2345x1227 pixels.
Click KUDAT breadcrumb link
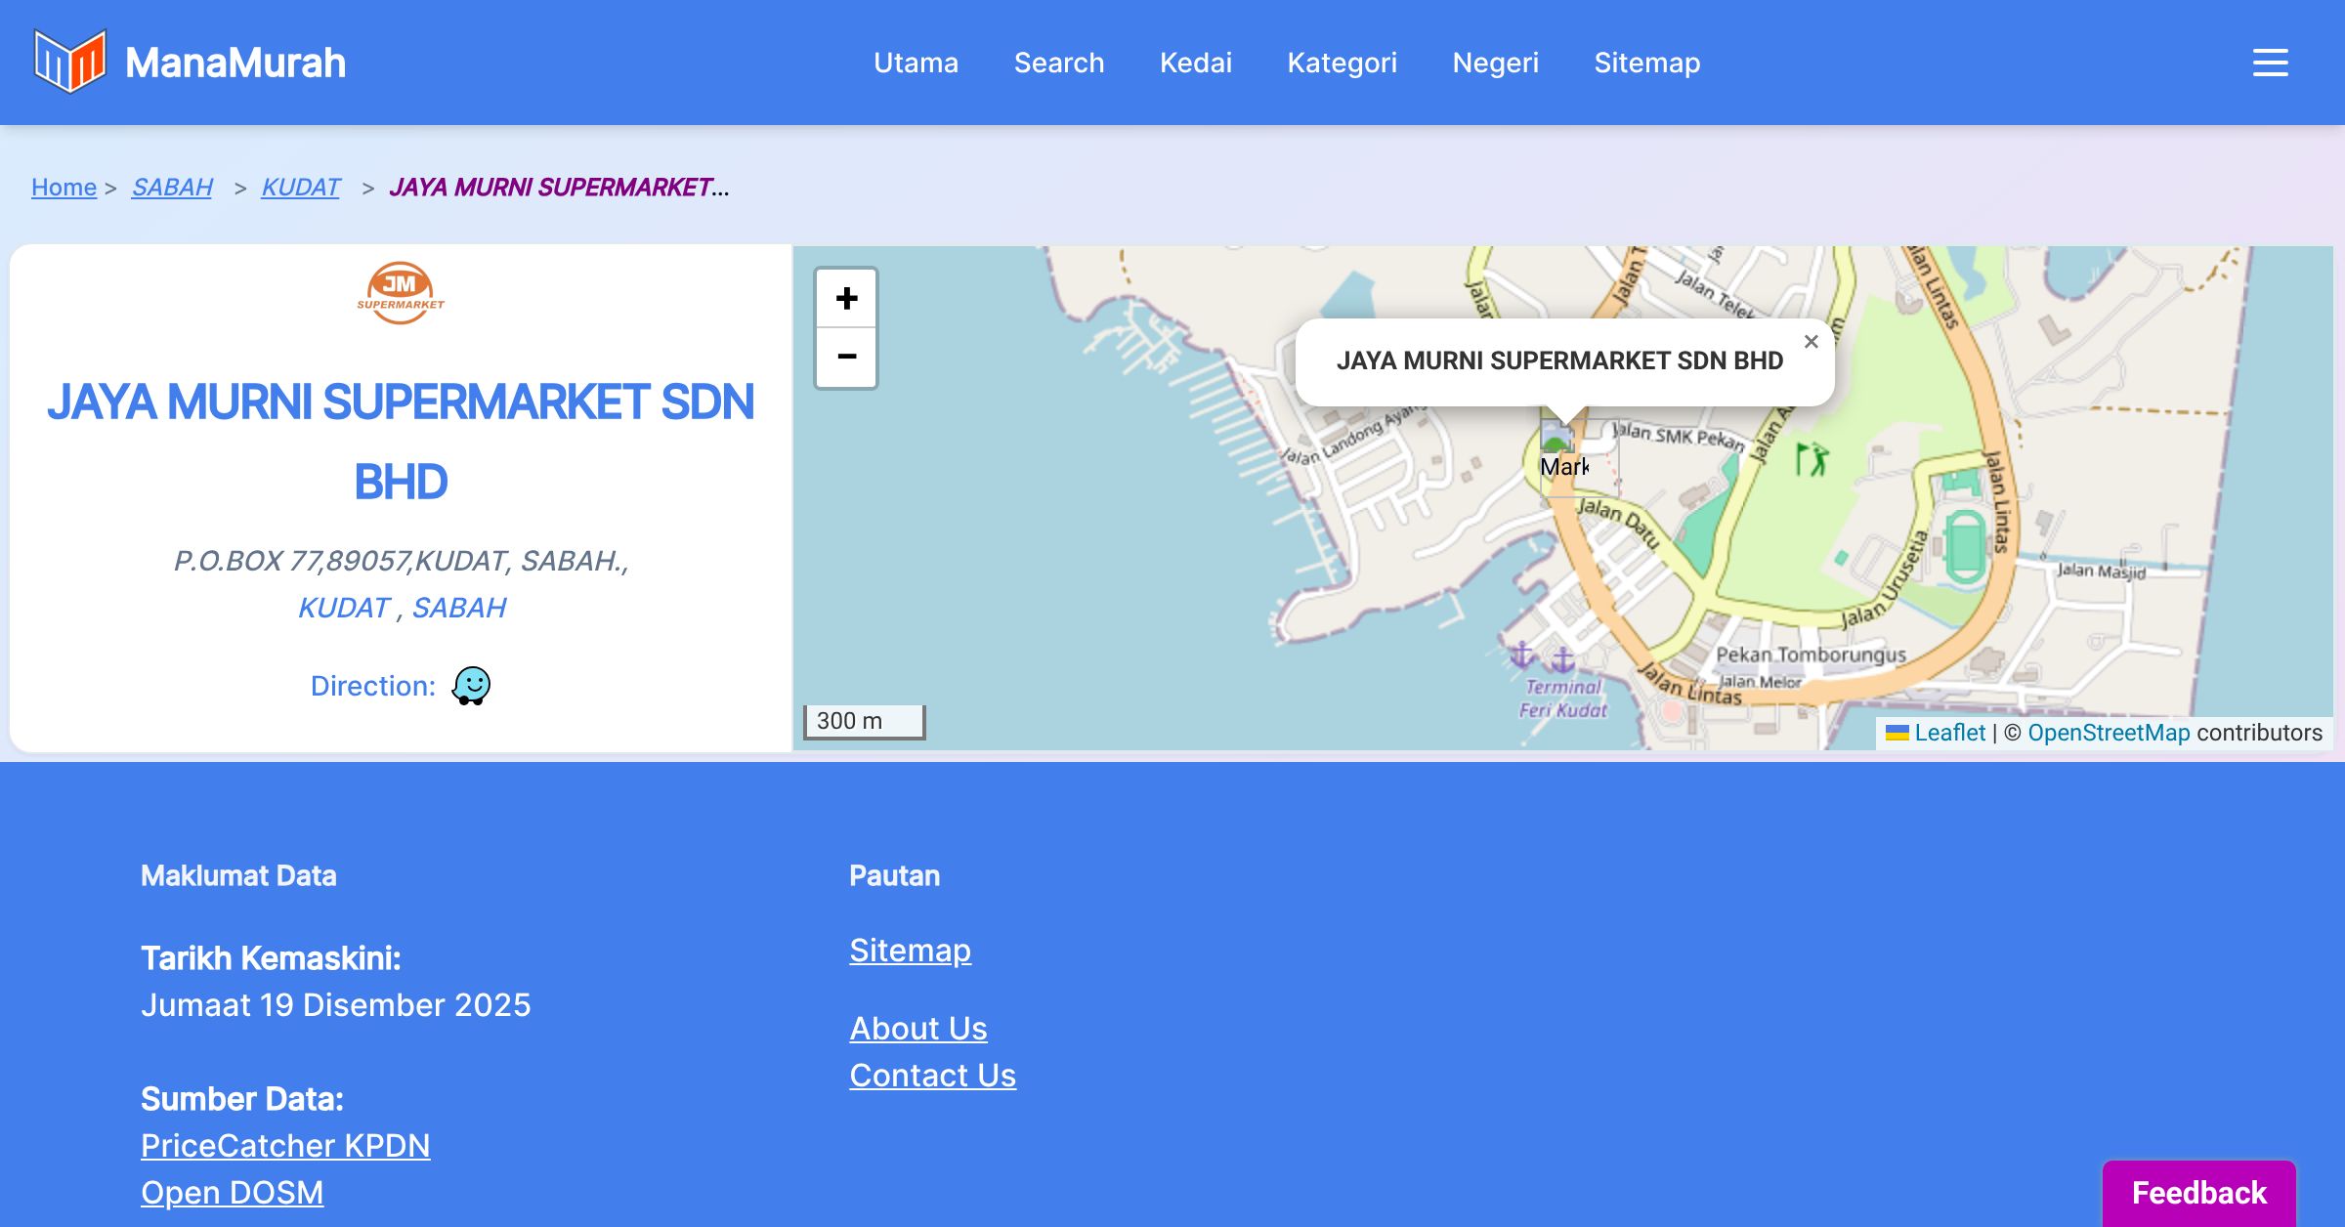pos(300,187)
